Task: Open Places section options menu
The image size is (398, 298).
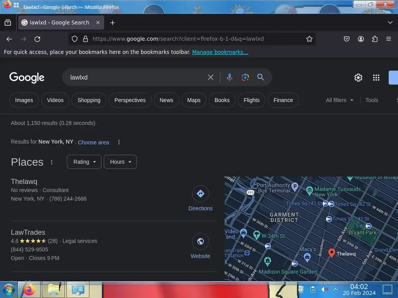Action: pyautogui.click(x=52, y=162)
